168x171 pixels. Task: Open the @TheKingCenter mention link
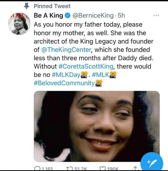(66, 50)
